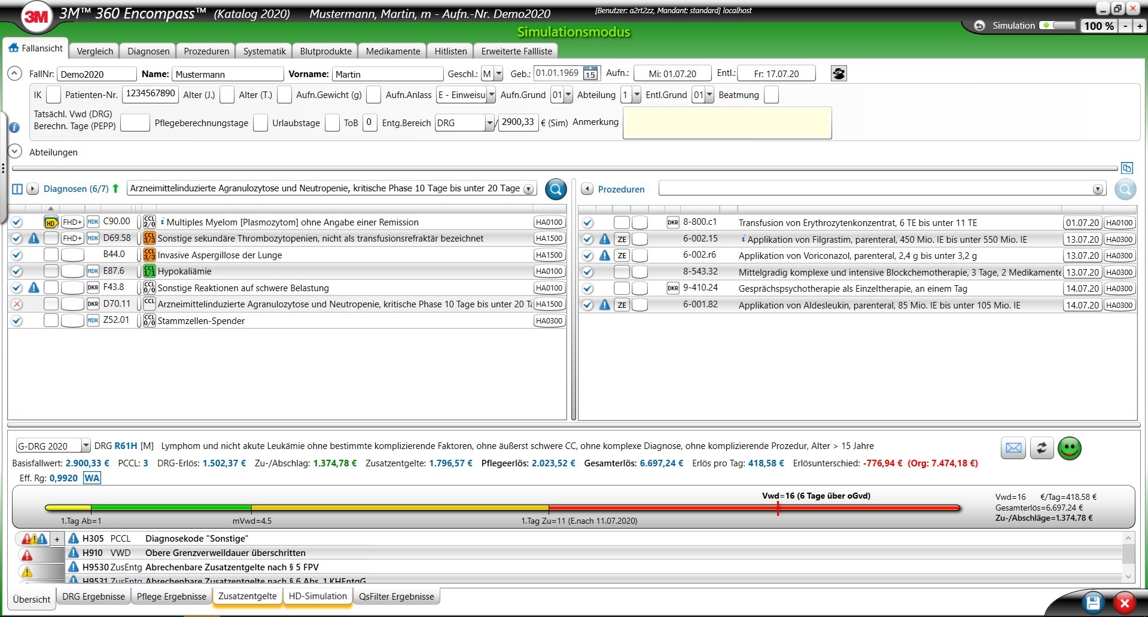Open the HD-Simulation bottom tab
The height and width of the screenshot is (617, 1148).
click(x=318, y=596)
